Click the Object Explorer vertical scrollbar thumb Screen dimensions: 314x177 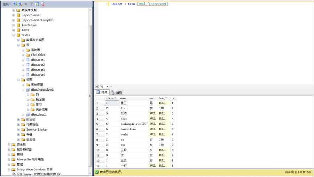point(90,96)
